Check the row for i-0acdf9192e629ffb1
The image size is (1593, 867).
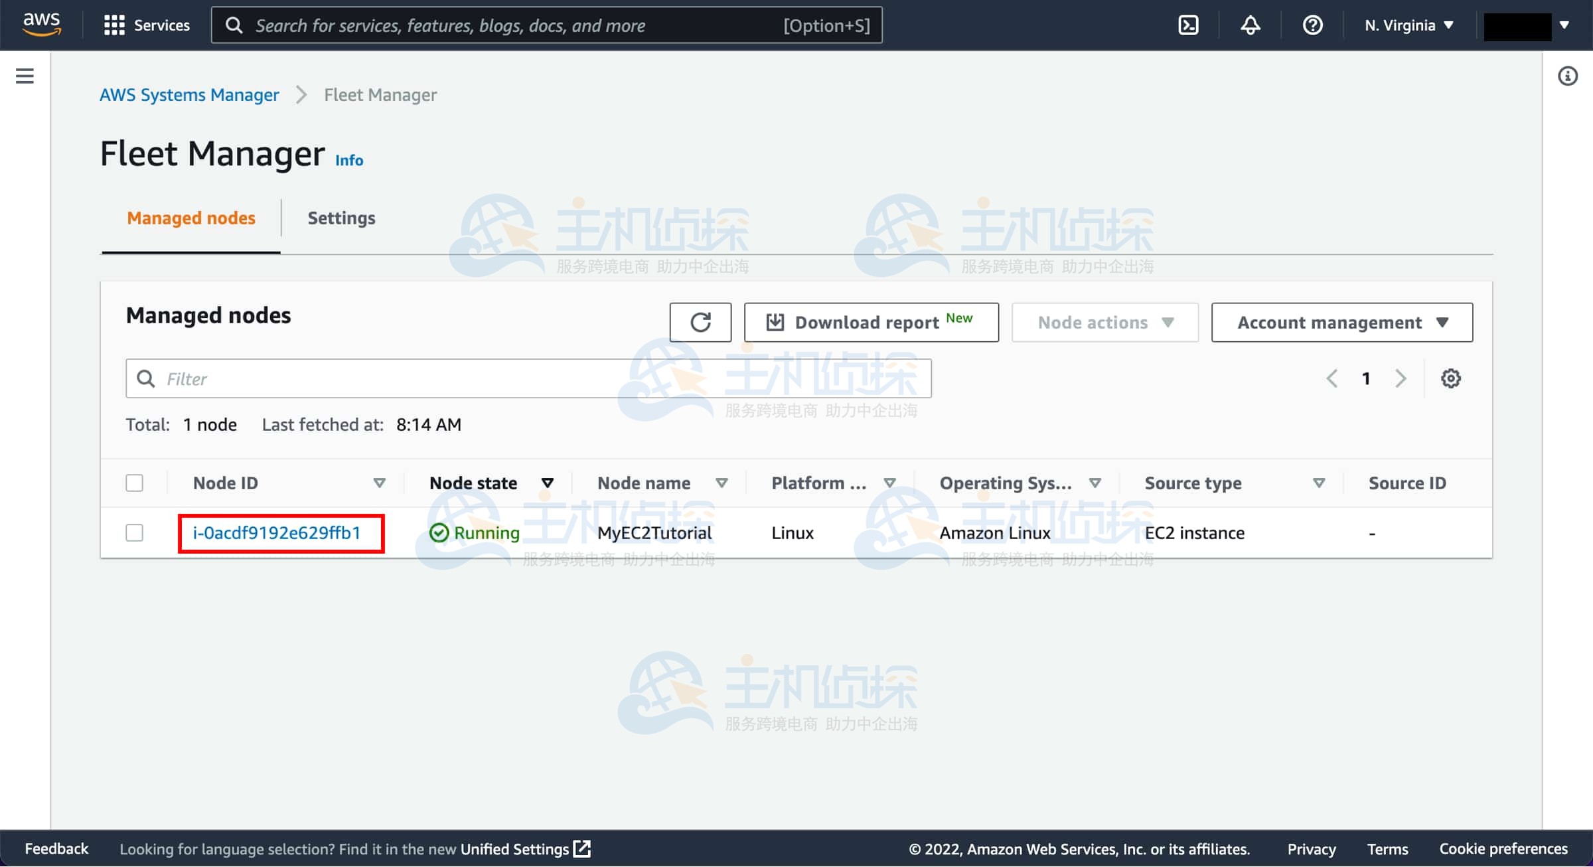point(135,532)
